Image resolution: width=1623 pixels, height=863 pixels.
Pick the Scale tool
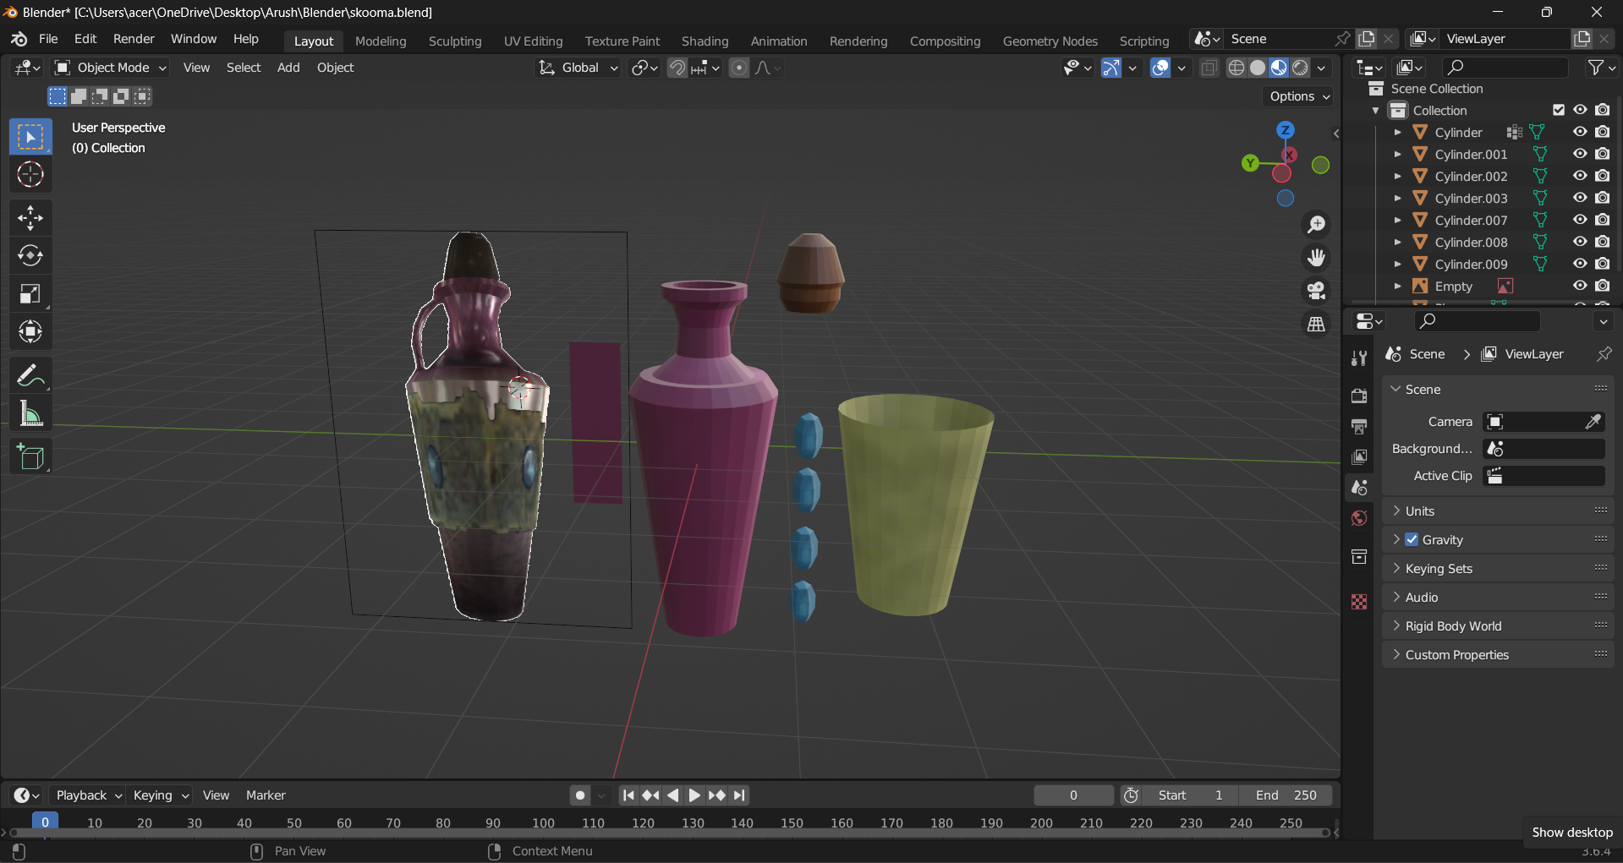(30, 293)
